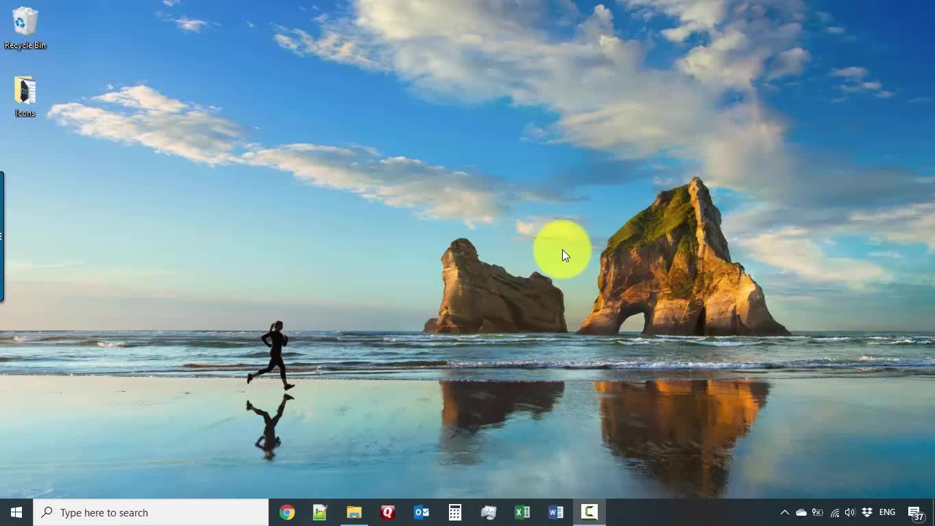
Task: Open the speaker volume control
Action: pyautogui.click(x=850, y=512)
